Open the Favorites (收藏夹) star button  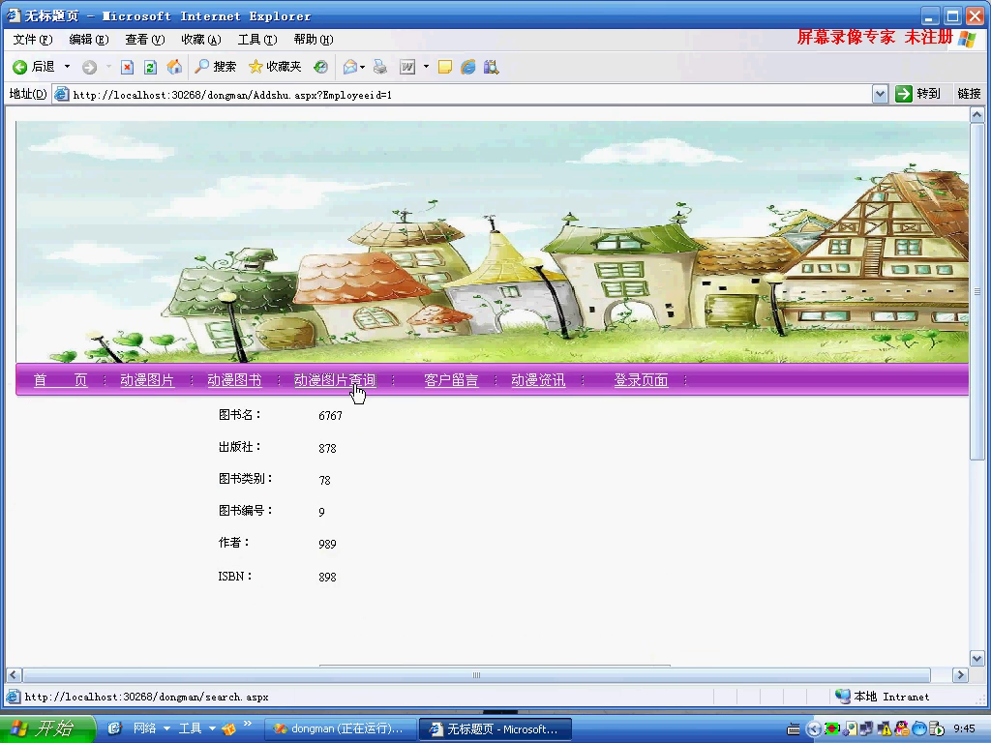pos(275,67)
